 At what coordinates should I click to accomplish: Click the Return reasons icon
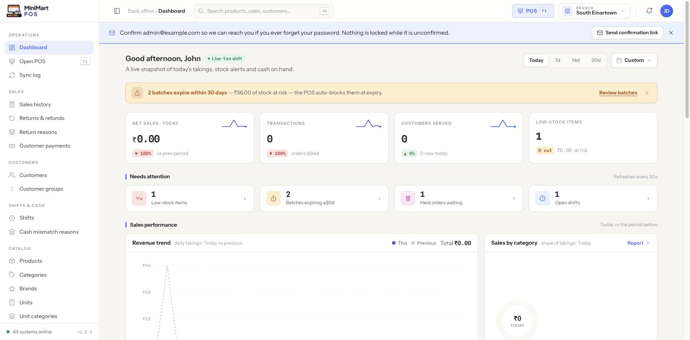pyautogui.click(x=12, y=132)
